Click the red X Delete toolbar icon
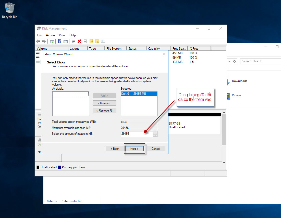This screenshot has width=281, height=218. click(x=79, y=41)
